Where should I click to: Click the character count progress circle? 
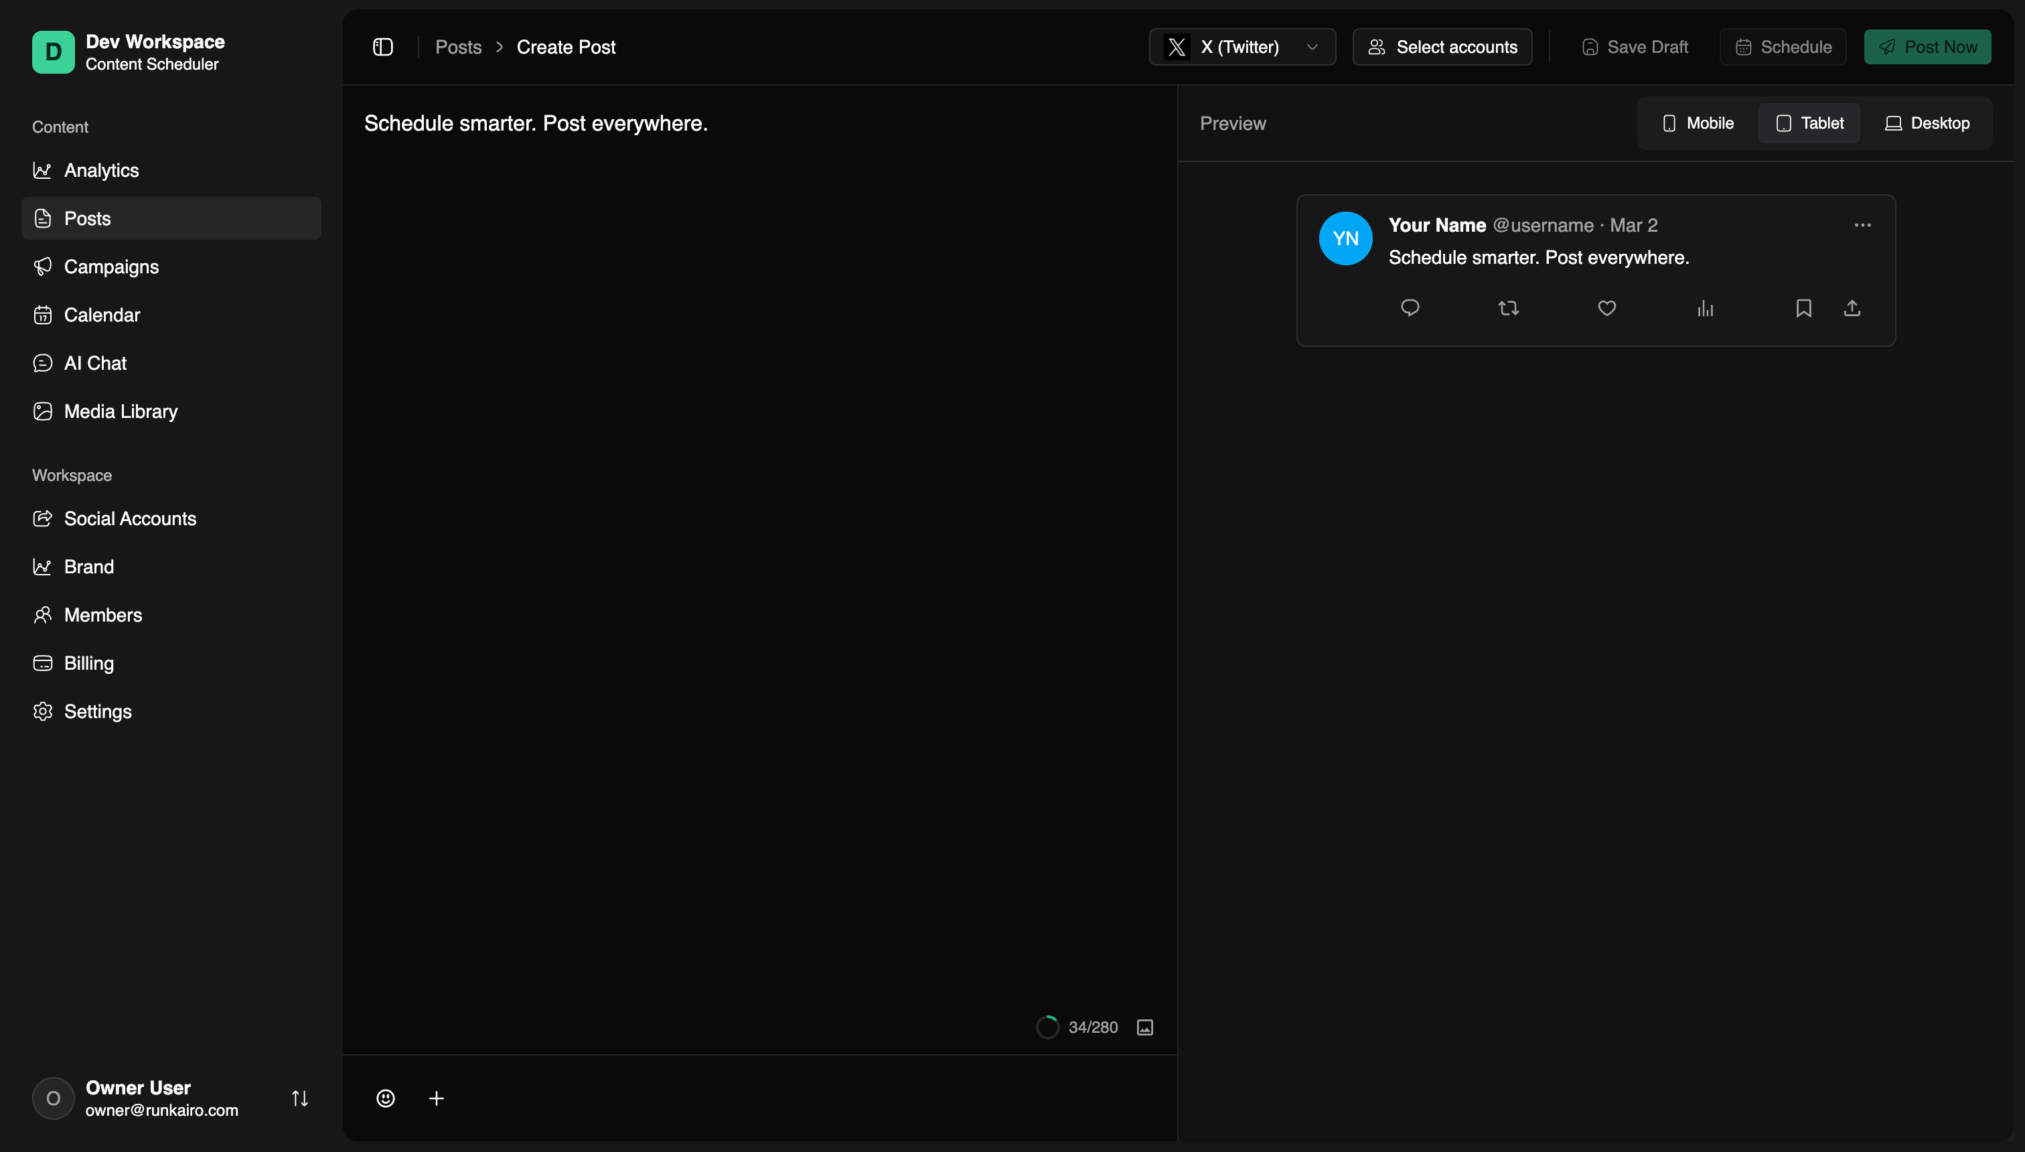[x=1047, y=1026]
